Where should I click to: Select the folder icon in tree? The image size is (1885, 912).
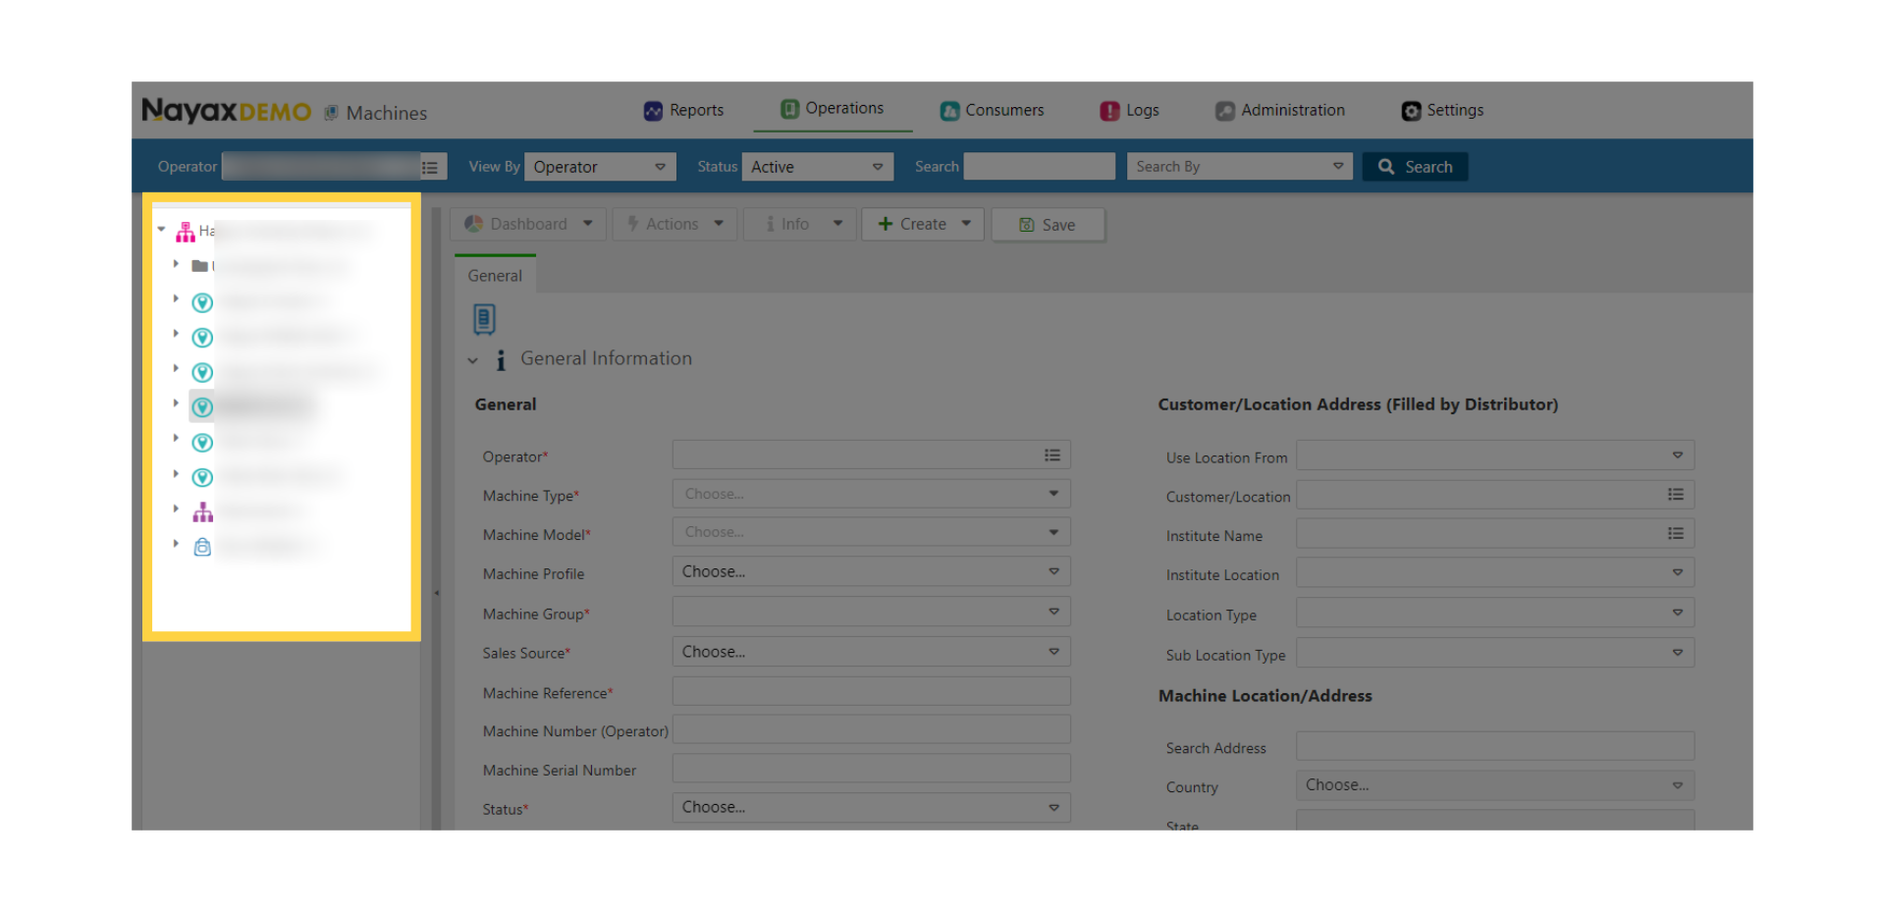click(199, 266)
